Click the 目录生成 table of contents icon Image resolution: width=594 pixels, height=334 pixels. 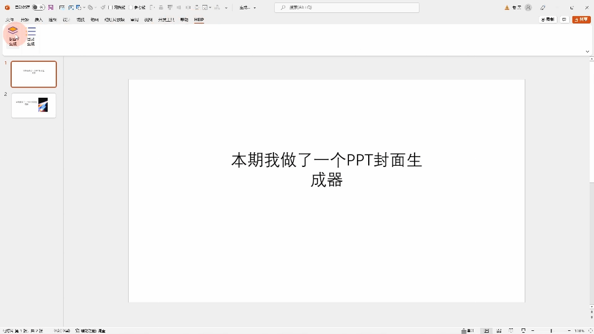pos(31,36)
